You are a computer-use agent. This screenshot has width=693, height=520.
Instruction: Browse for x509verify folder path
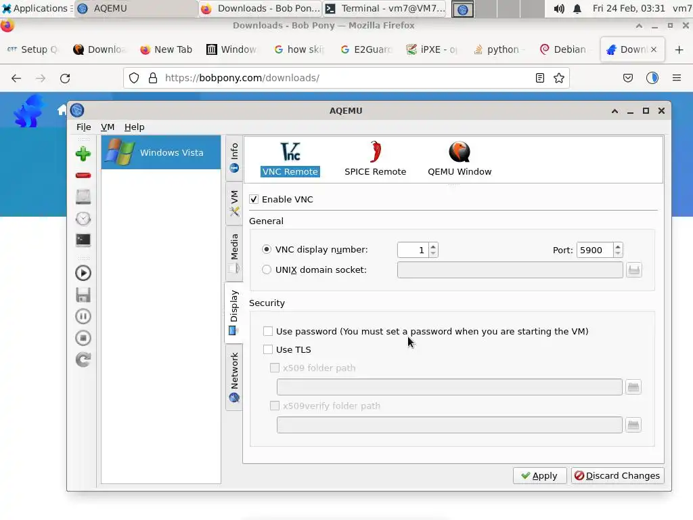pyautogui.click(x=633, y=425)
